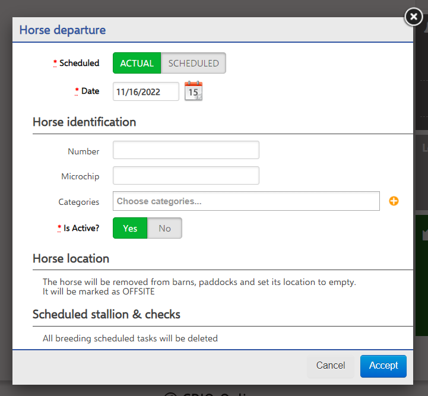Click the orange plus icon beside Categories
Image resolution: width=428 pixels, height=396 pixels.
click(394, 201)
